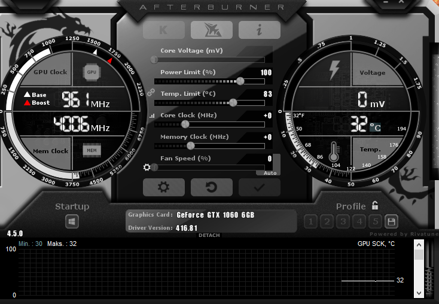Click the Temp. Limit slider handle
The image size is (439, 304).
click(233, 103)
